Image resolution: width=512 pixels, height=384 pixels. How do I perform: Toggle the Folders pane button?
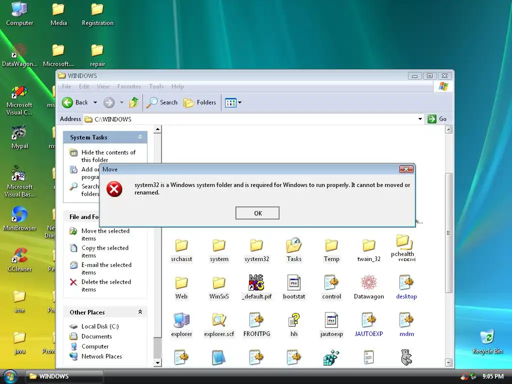point(200,102)
